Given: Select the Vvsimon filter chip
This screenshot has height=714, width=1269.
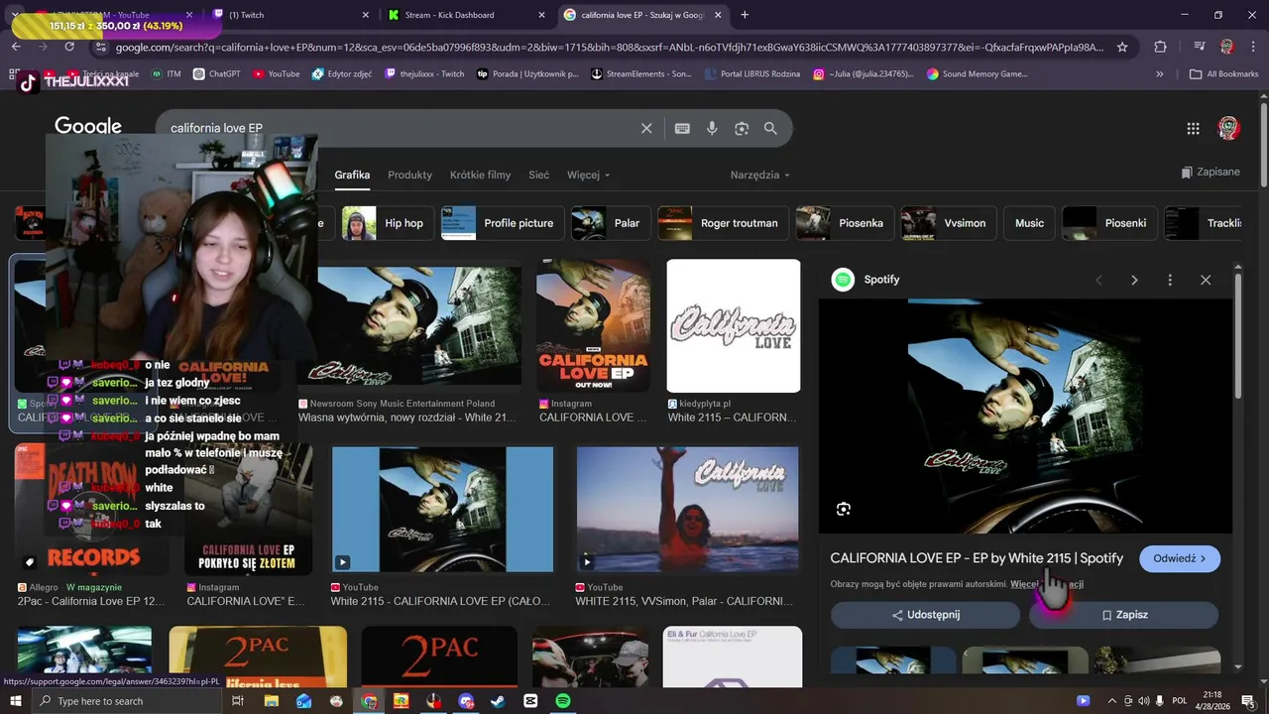Looking at the screenshot, I should [947, 223].
